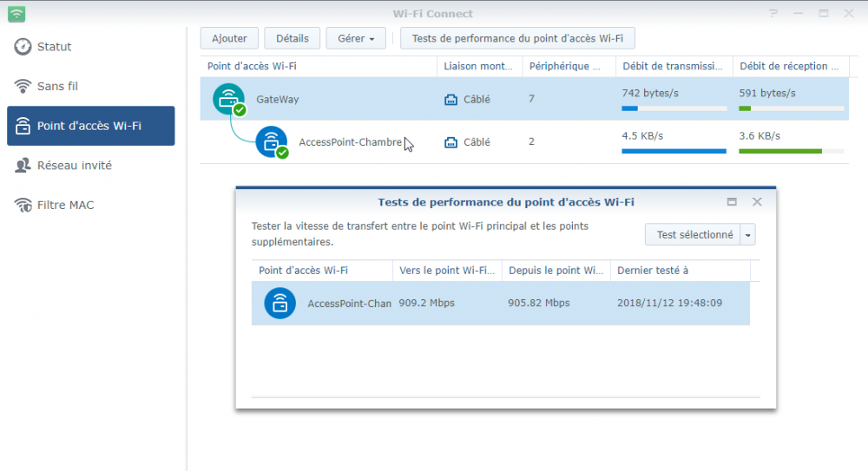The height and width of the screenshot is (471, 868).
Task: Sort by Point d'accès Wi-Fi column in main list
Action: coord(319,66)
